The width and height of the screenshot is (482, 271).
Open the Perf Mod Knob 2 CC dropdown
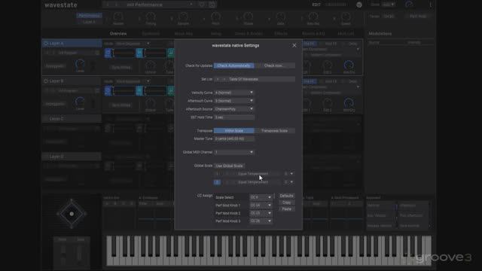(261, 213)
